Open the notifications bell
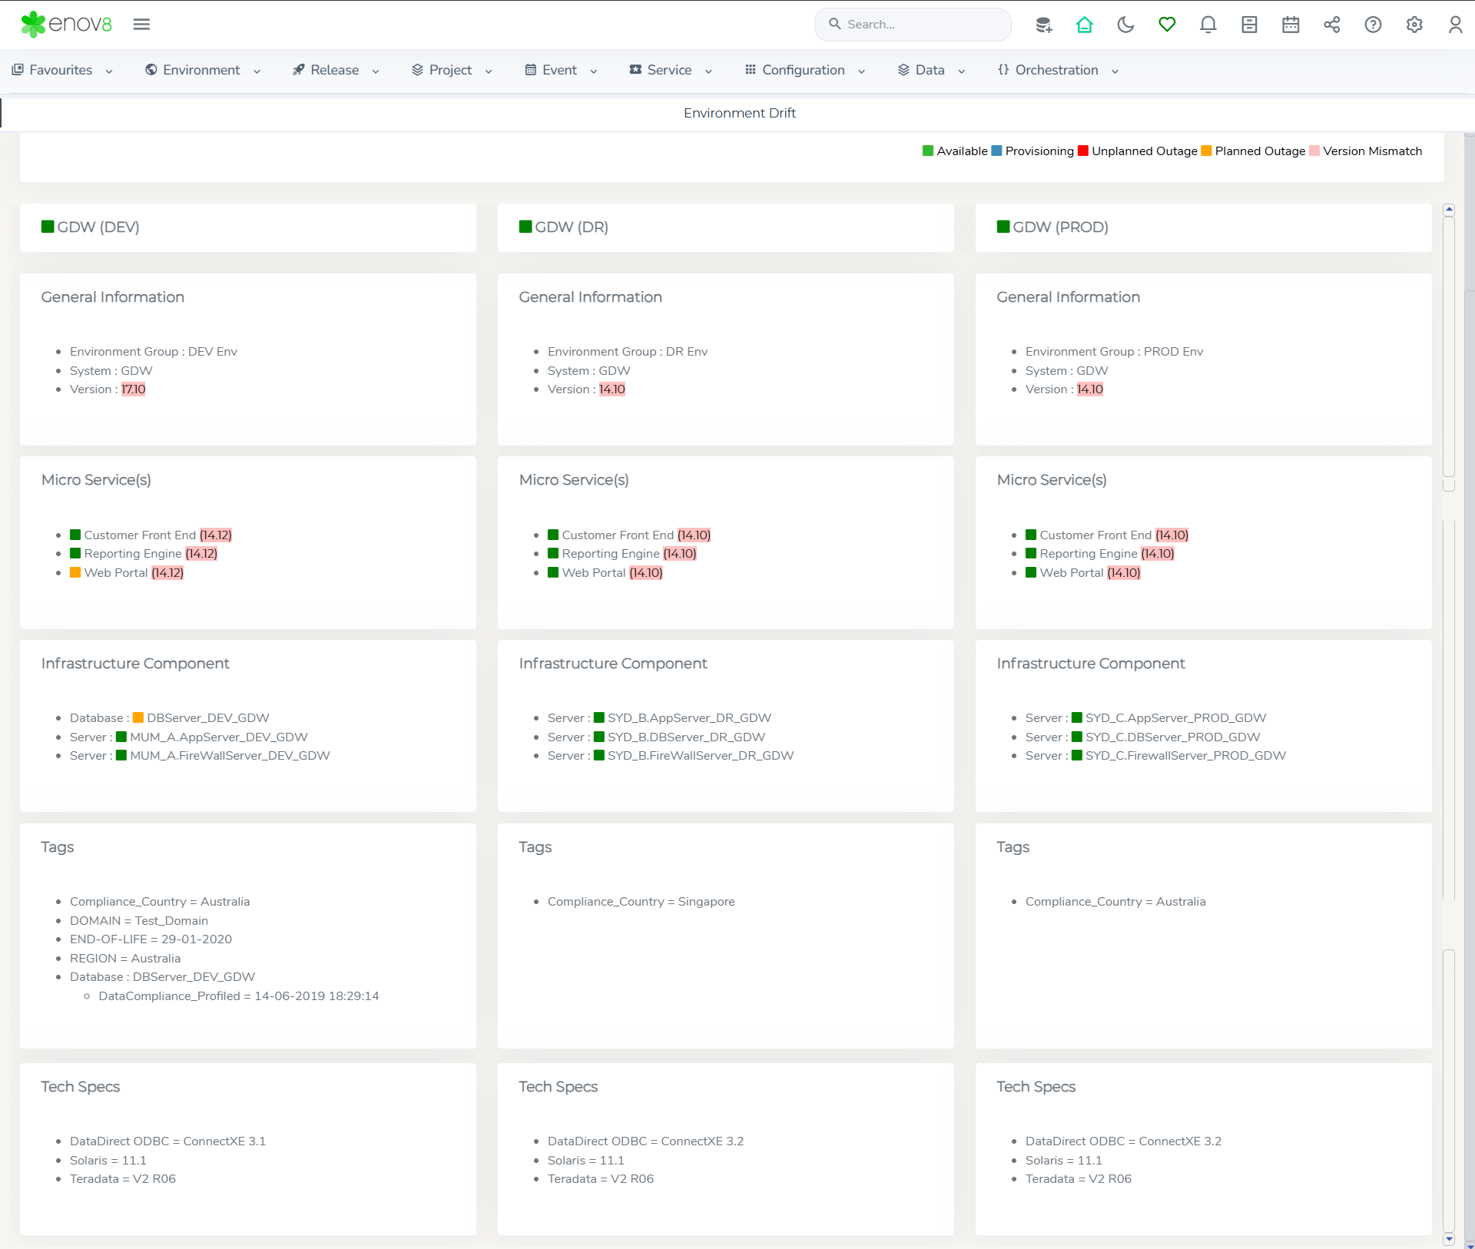Image resolution: width=1475 pixels, height=1249 pixels. pyautogui.click(x=1208, y=25)
